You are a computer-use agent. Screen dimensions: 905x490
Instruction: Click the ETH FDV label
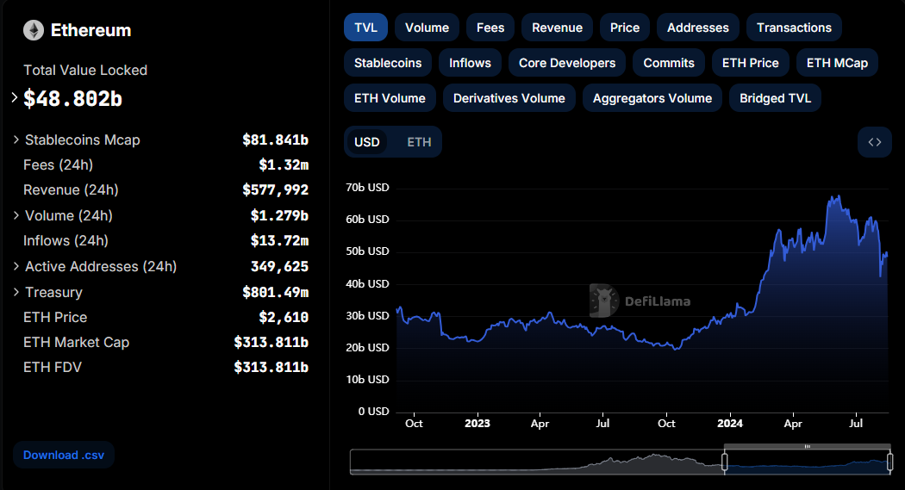pos(53,367)
